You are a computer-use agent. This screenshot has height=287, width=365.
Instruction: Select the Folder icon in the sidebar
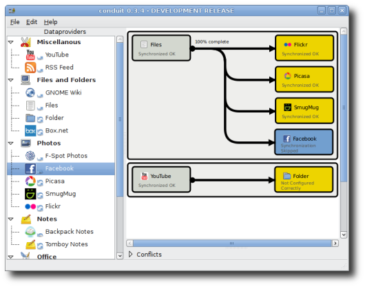[30, 118]
